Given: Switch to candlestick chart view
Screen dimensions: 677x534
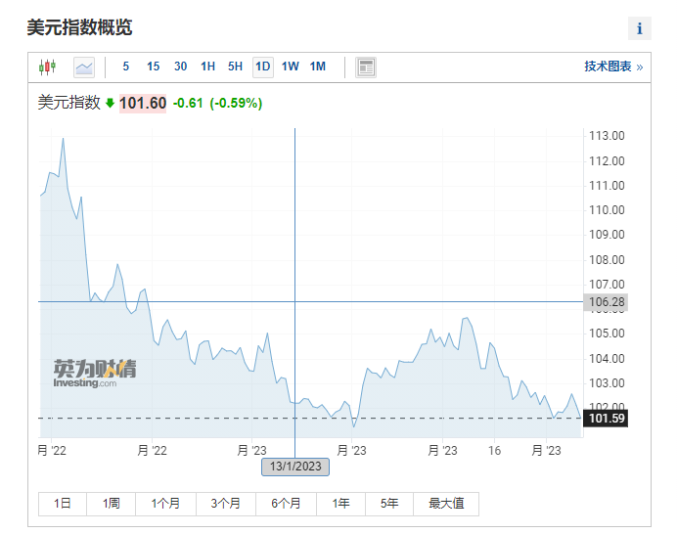Looking at the screenshot, I should click(47, 67).
